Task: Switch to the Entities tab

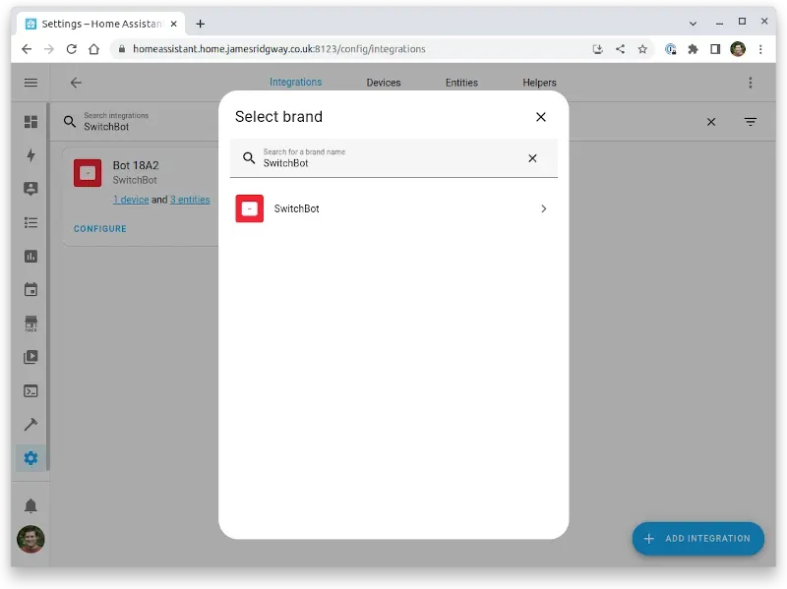Action: point(461,83)
